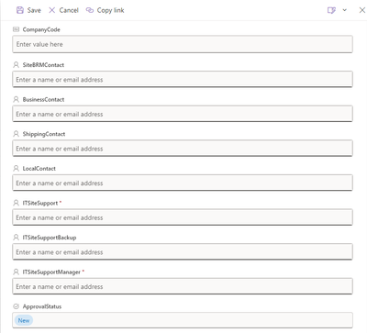Close the form panel
This screenshot has height=333, width=367.
point(362,10)
